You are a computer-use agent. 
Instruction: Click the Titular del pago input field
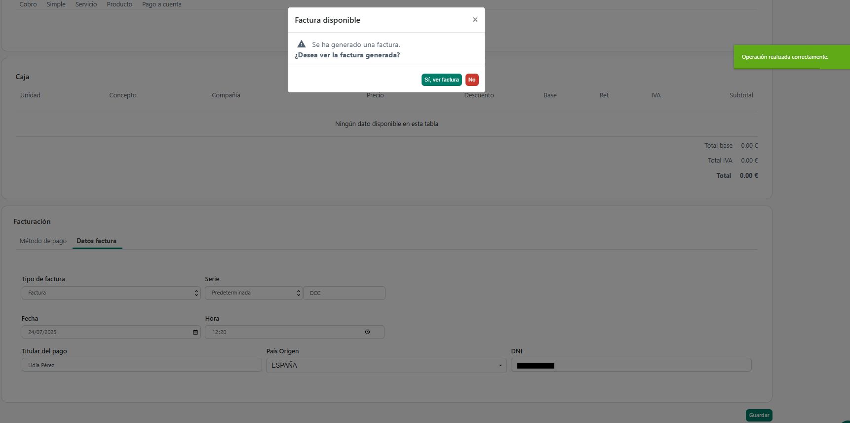[142, 365]
